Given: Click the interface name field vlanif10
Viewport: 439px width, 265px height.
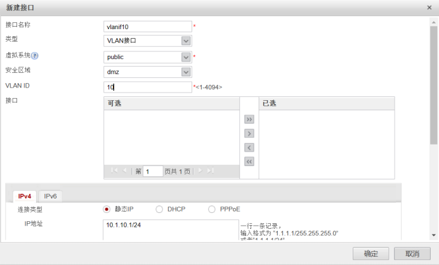Looking at the screenshot, I should (x=148, y=27).
